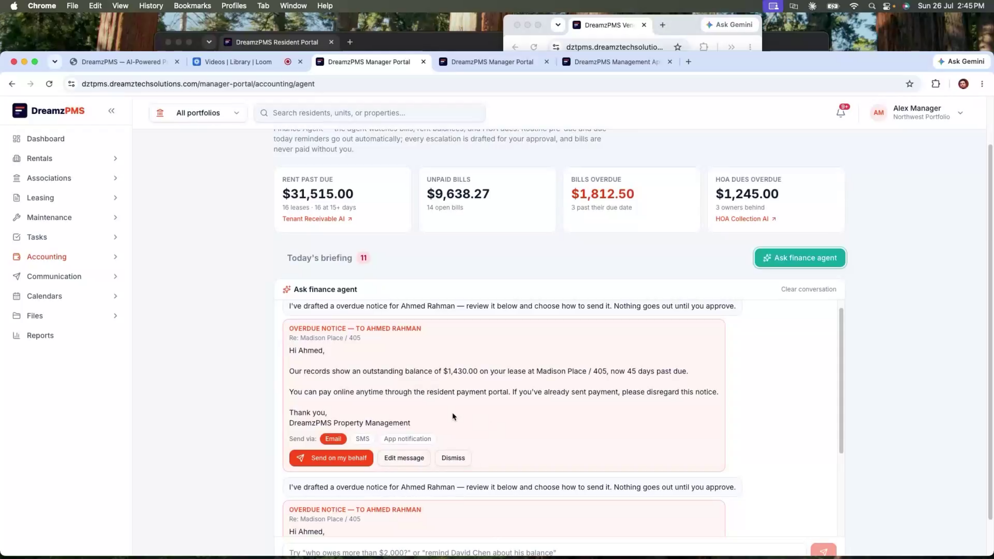
Task: Bookmark this page with the star icon
Action: [x=910, y=84]
